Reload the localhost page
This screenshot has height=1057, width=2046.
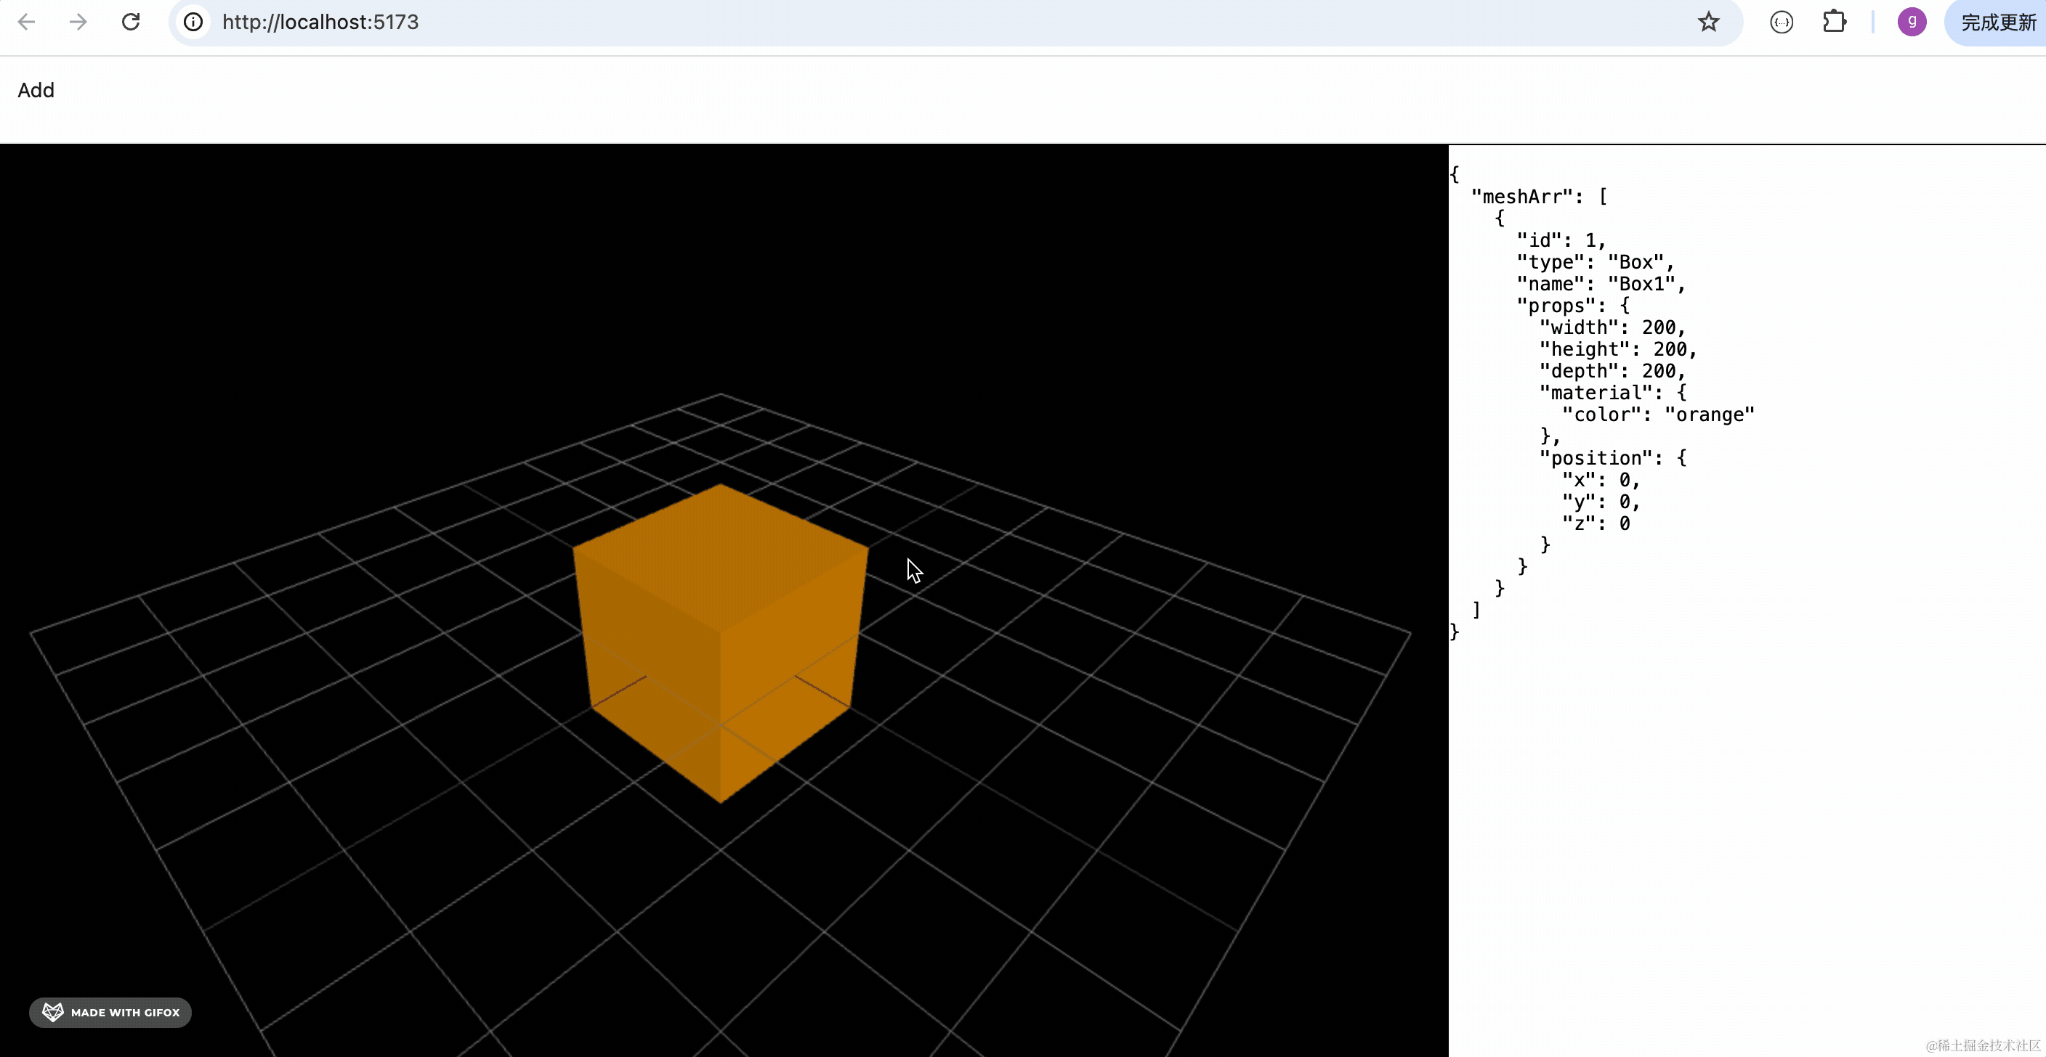(131, 23)
